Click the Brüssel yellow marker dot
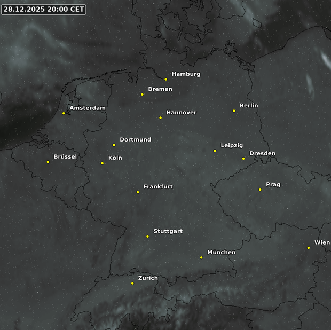Image resolution: width=331 pixels, height=330 pixels. 48,162
